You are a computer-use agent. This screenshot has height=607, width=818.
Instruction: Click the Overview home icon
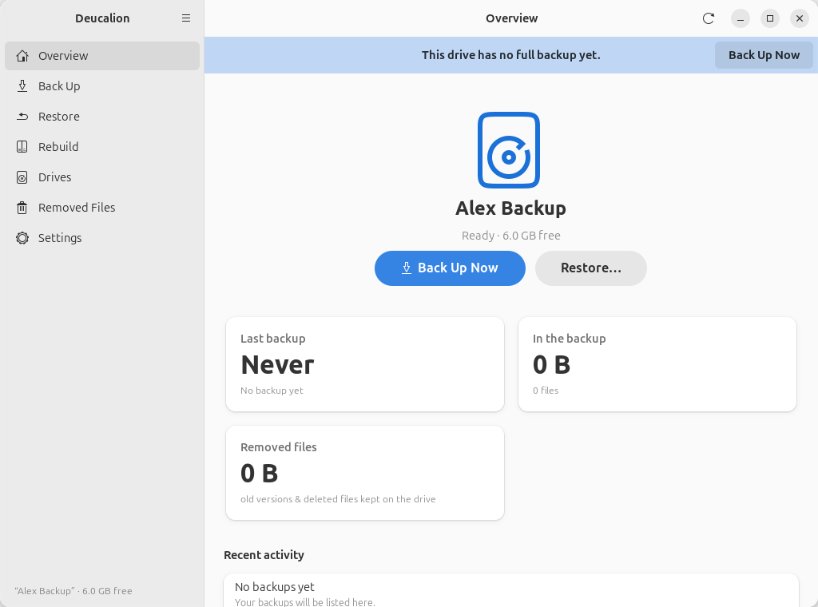[22, 56]
